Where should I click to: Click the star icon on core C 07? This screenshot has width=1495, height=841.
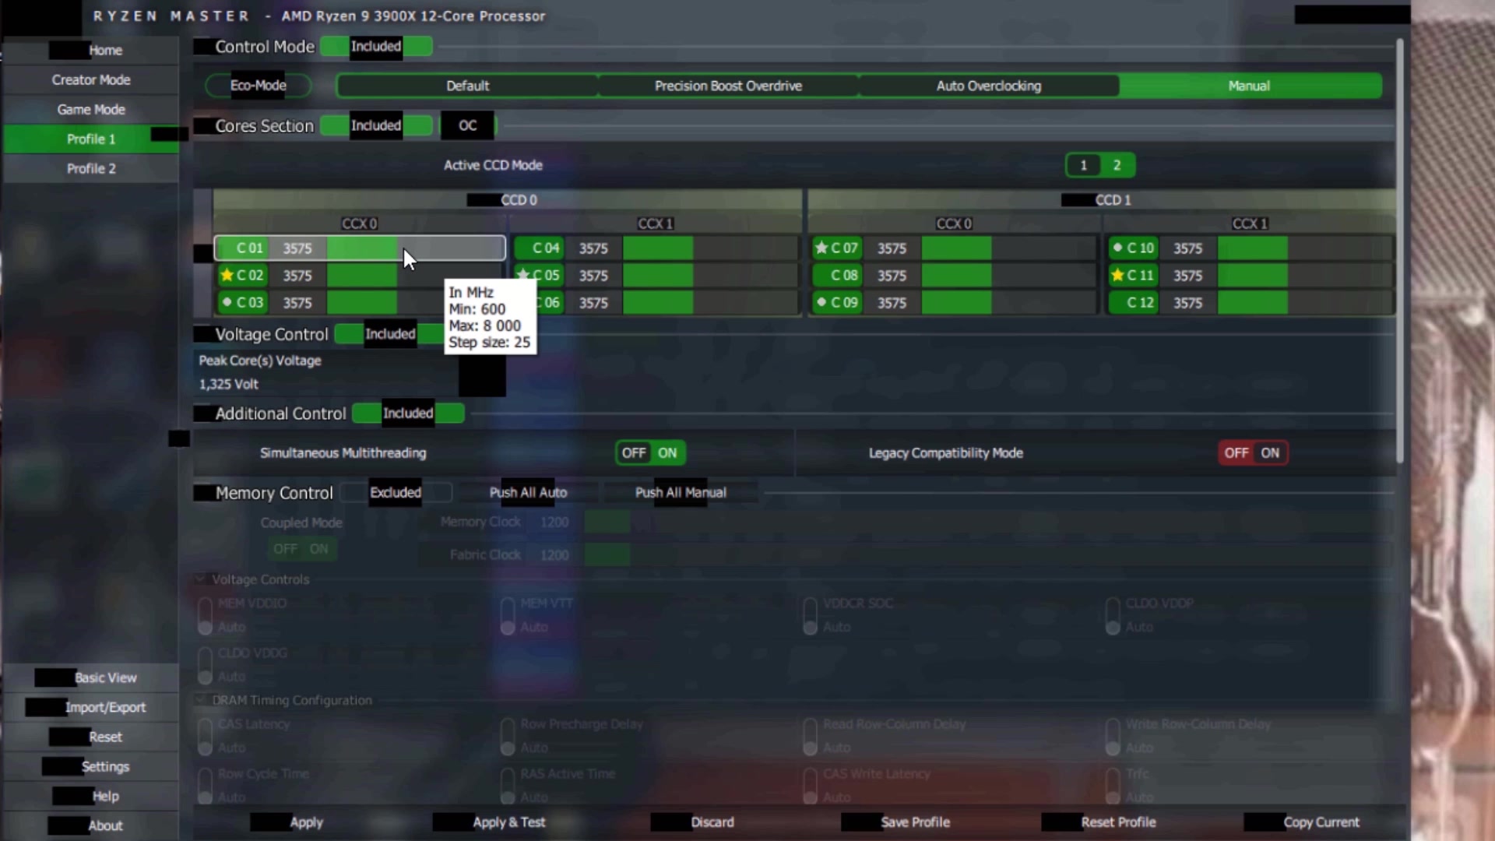pos(821,248)
